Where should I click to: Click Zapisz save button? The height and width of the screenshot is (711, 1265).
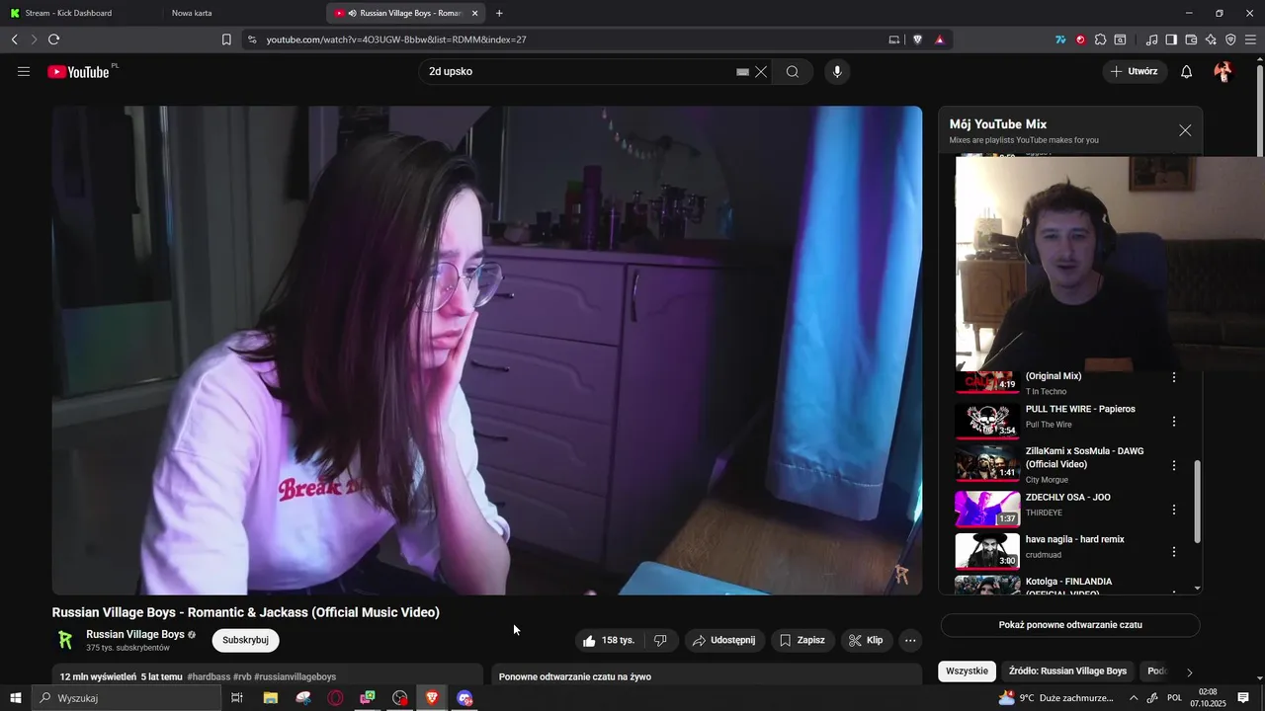point(801,640)
